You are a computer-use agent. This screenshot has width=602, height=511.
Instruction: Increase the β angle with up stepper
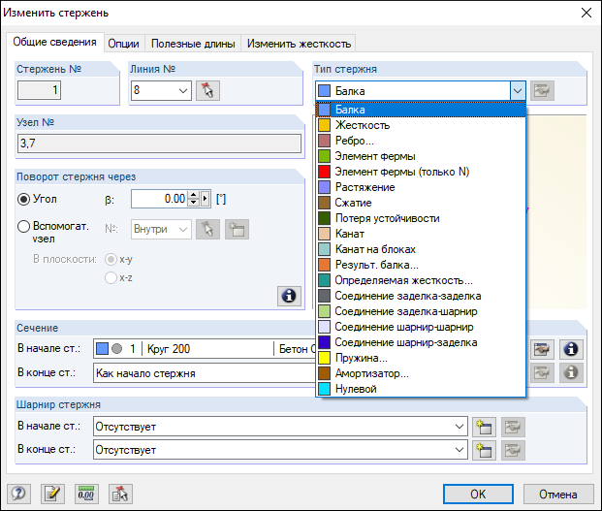194,195
